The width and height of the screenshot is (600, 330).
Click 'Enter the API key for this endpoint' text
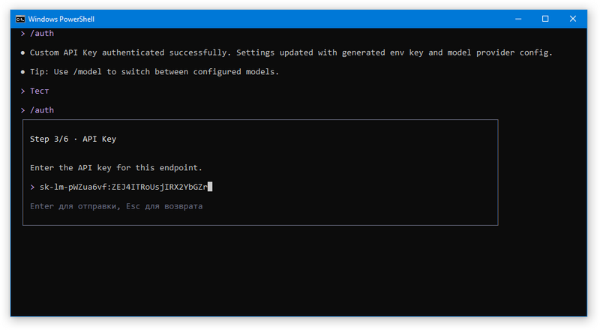pos(116,168)
